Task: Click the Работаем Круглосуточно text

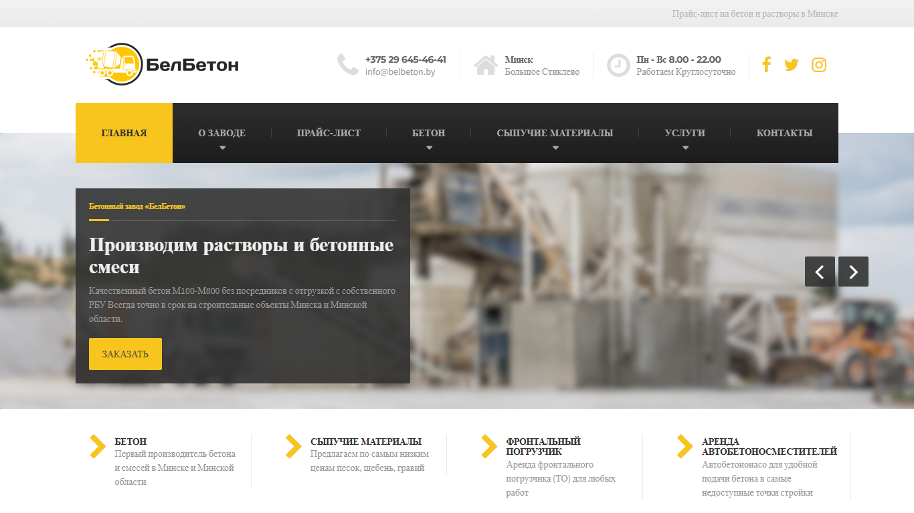Action: (686, 72)
